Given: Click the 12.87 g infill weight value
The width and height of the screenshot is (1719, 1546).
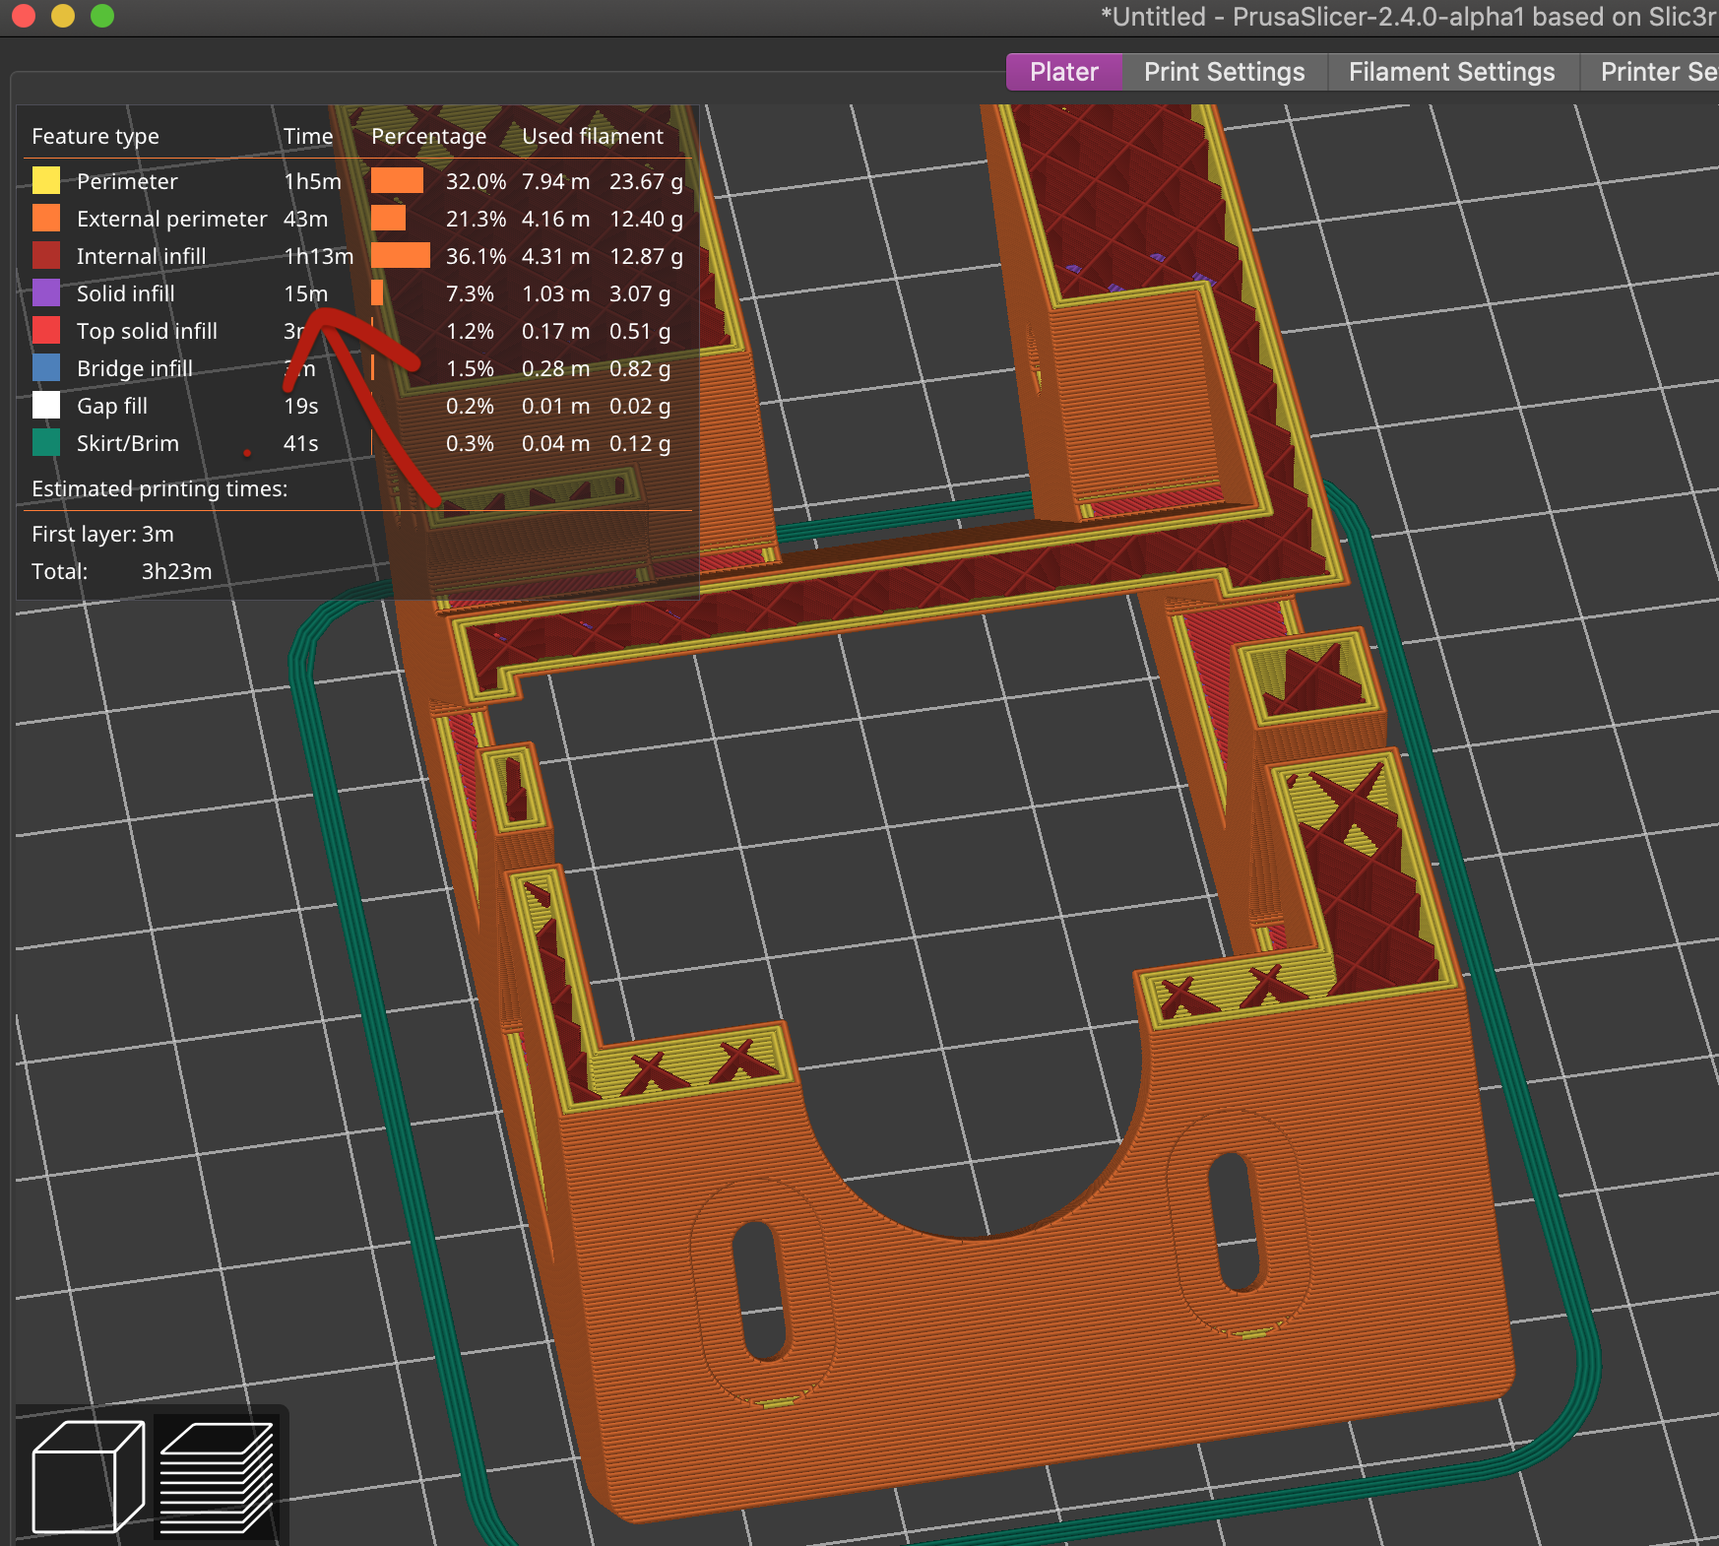Looking at the screenshot, I should (x=646, y=256).
